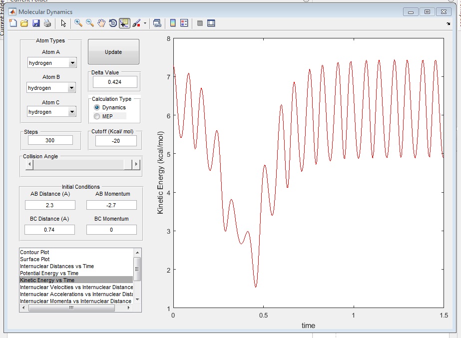Toggle the Data Cursor tool

(124, 23)
